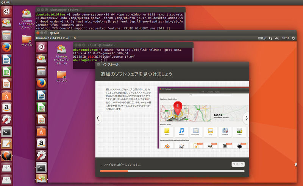
Task: Open Ubuntu Software in host launcher
Action: tap(6, 95)
